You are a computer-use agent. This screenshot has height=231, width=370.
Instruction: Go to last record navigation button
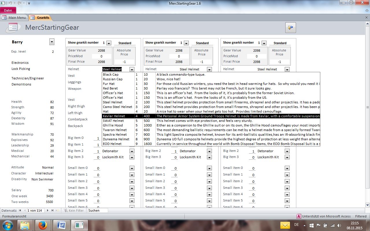[x=52, y=210]
